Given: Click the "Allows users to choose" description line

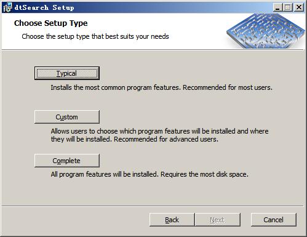Looking at the screenshot, I should [x=159, y=131].
